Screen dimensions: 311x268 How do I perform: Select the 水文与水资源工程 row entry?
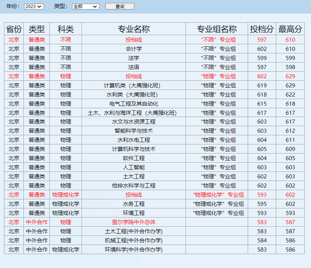point(134,122)
